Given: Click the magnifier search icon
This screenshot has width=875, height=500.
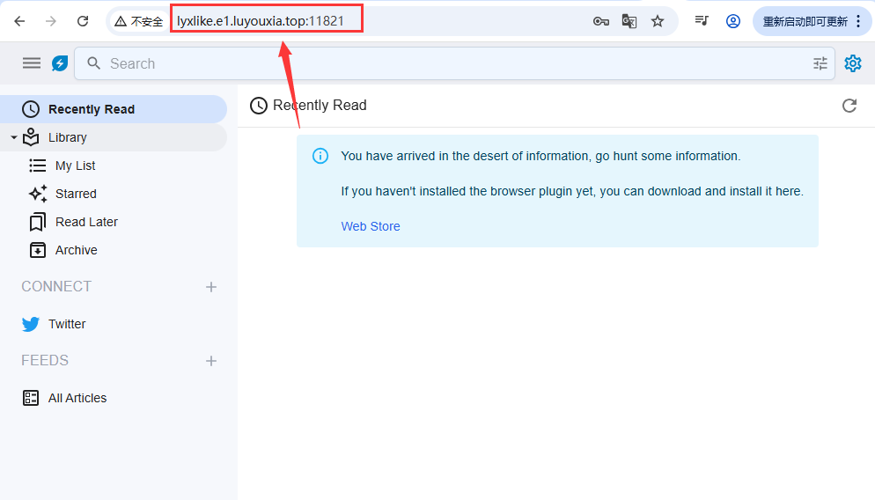Looking at the screenshot, I should (x=93, y=63).
